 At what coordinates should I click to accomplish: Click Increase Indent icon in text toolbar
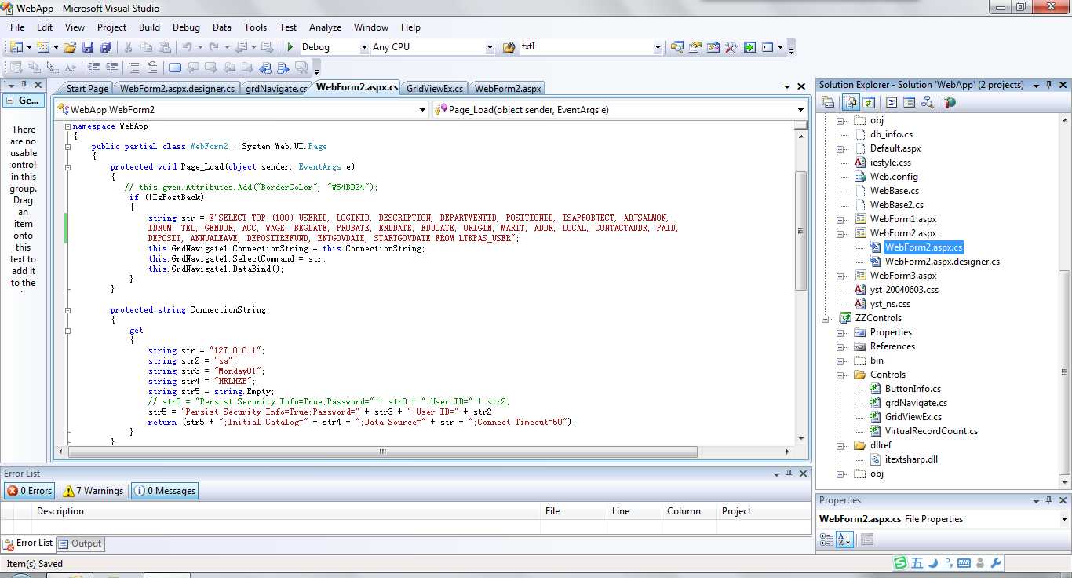pyautogui.click(x=112, y=68)
